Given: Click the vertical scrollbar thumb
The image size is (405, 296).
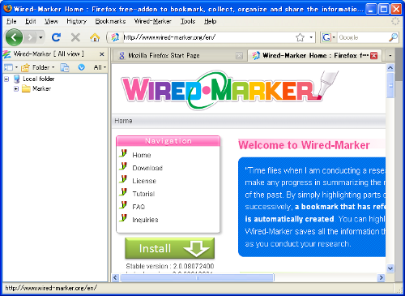Looking at the screenshot, I should [390, 85].
